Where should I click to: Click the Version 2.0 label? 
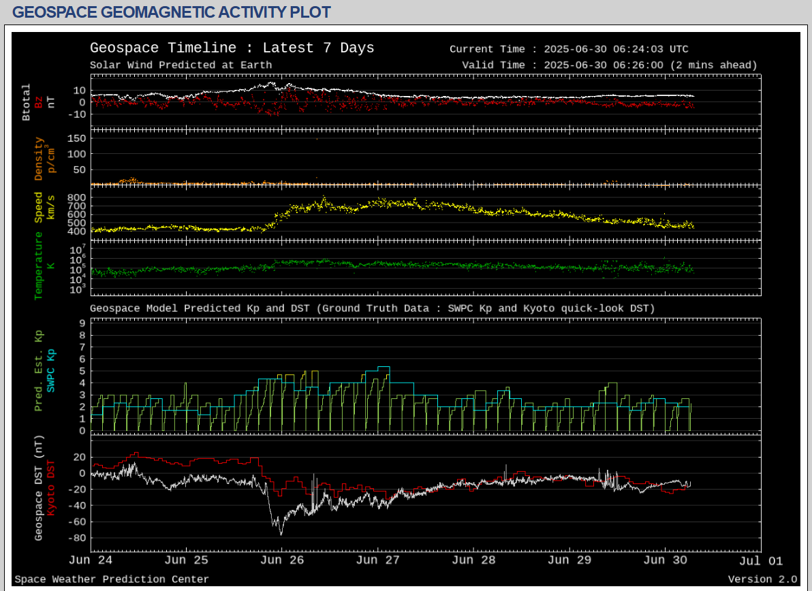pyautogui.click(x=762, y=579)
